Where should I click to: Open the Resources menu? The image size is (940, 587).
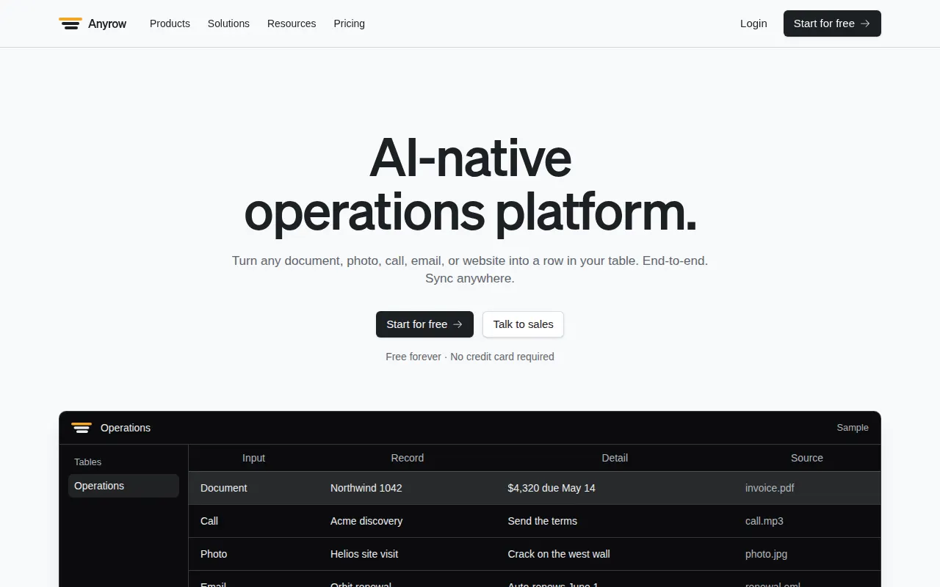pos(292,23)
